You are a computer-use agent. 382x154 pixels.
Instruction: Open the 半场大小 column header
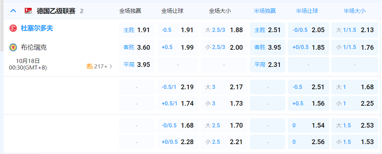tap(354, 11)
